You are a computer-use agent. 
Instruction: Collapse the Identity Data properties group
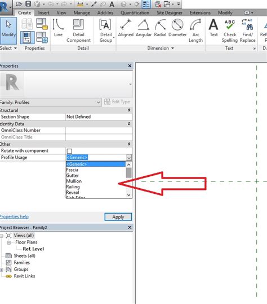(x=129, y=124)
